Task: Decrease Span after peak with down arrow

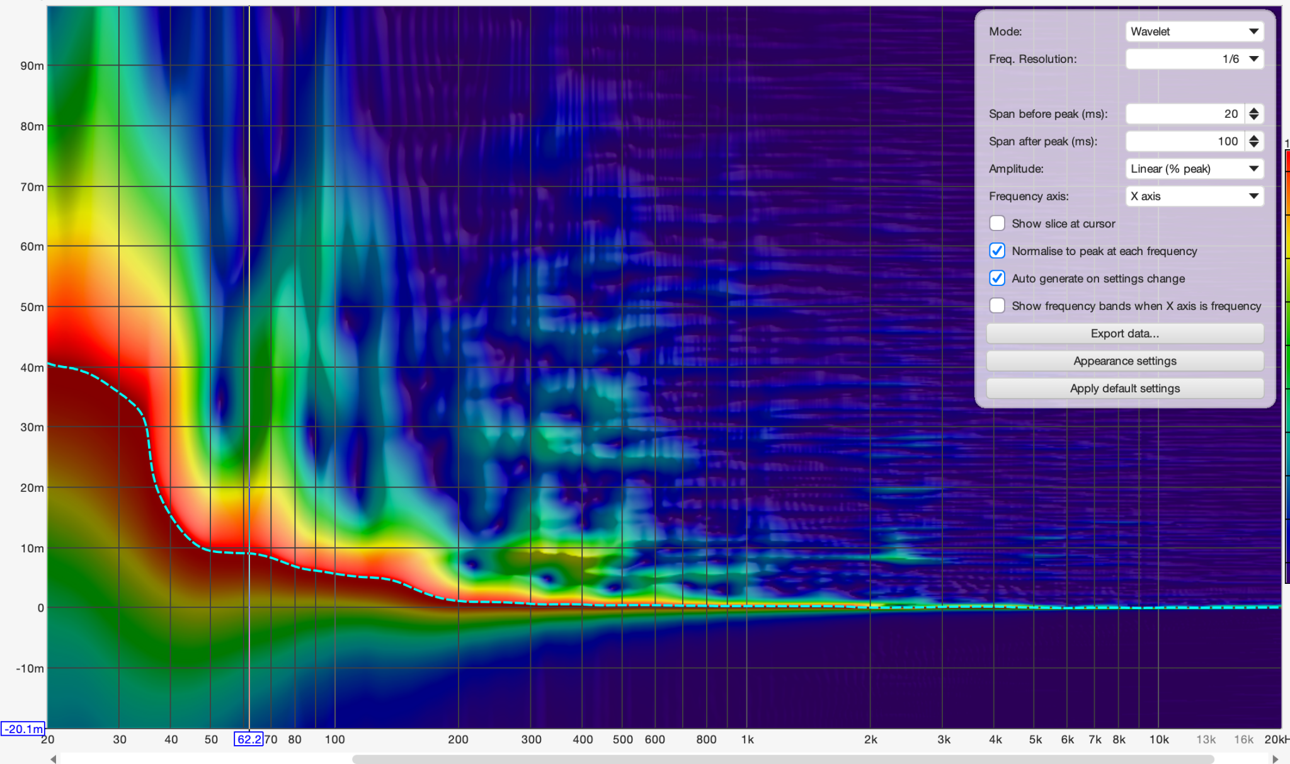Action: coord(1254,146)
